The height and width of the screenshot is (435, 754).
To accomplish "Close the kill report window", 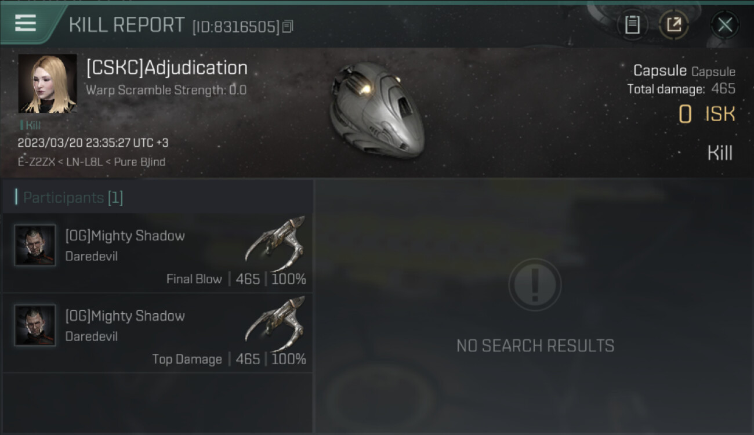I will coord(724,25).
